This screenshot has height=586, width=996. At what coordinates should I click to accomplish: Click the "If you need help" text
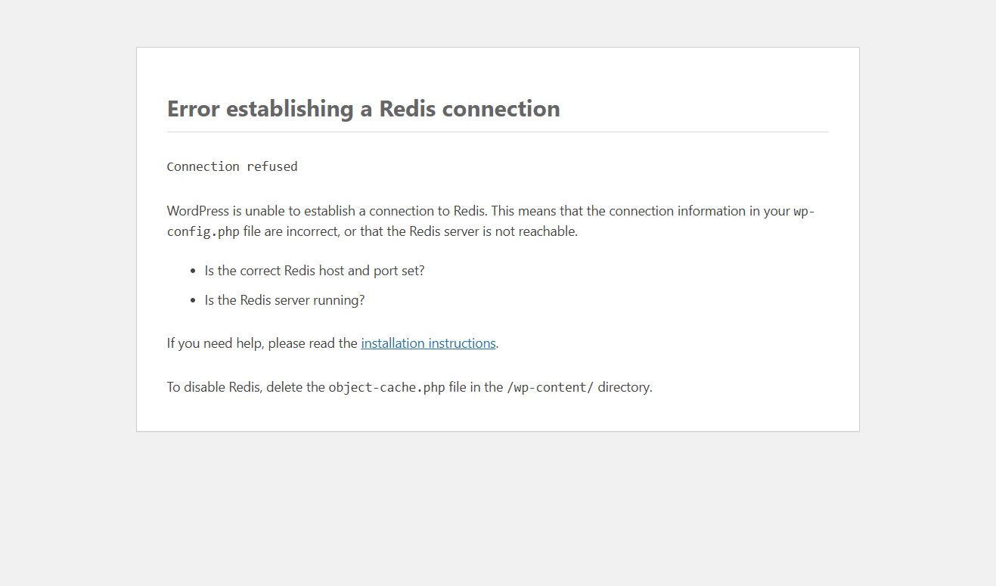point(215,343)
